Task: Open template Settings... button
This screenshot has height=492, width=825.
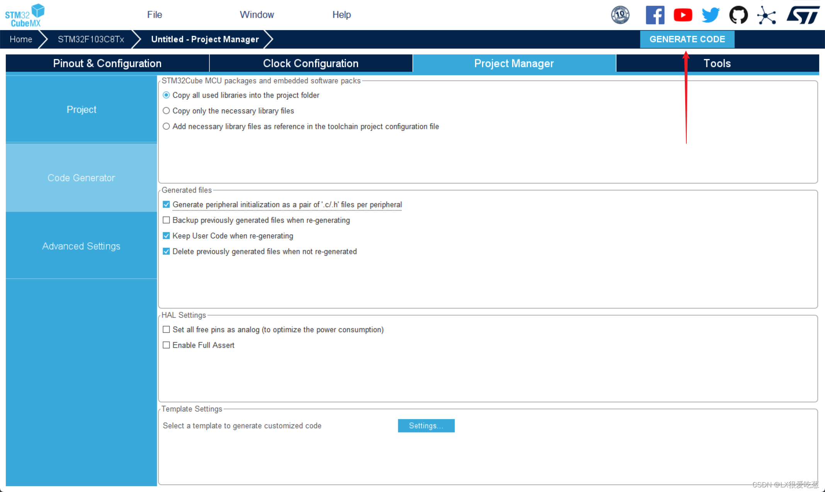Action: pos(426,426)
